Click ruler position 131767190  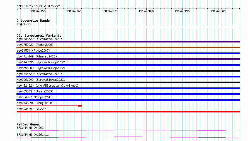pyautogui.click(x=182, y=11)
